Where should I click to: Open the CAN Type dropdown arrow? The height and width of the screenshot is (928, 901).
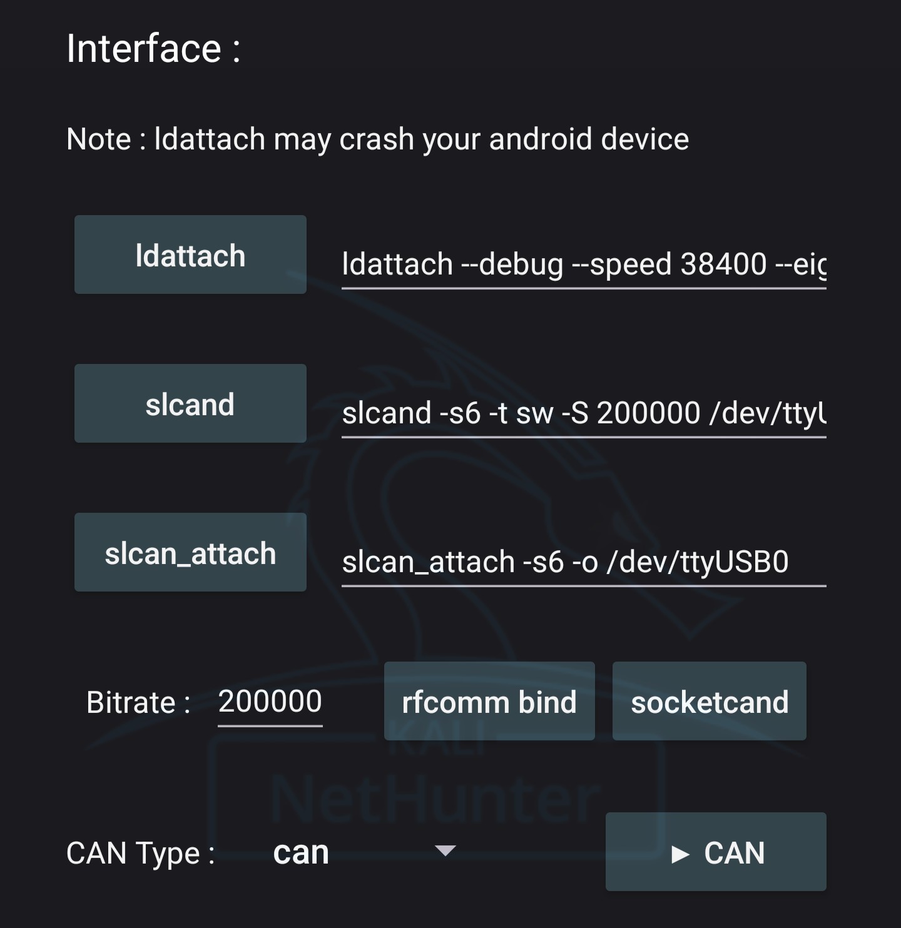(x=445, y=850)
